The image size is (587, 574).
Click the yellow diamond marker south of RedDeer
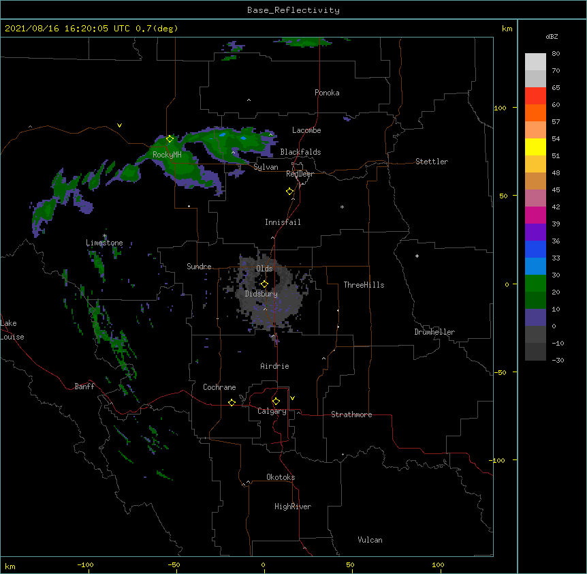(x=289, y=192)
